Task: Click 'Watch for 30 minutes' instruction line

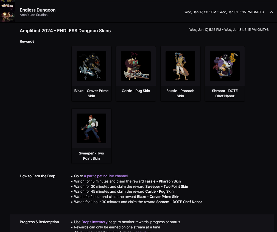Action: tap(131, 186)
